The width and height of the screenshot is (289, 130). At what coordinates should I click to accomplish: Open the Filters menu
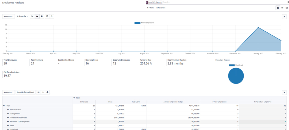pos(150,8)
